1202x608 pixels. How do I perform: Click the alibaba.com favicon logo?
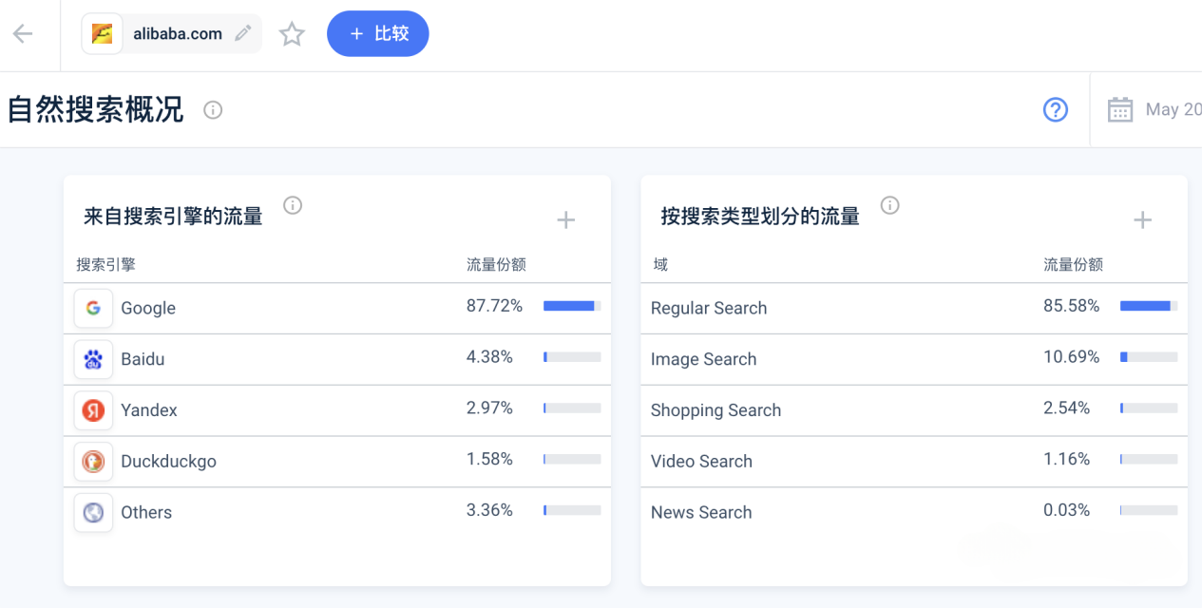point(102,34)
